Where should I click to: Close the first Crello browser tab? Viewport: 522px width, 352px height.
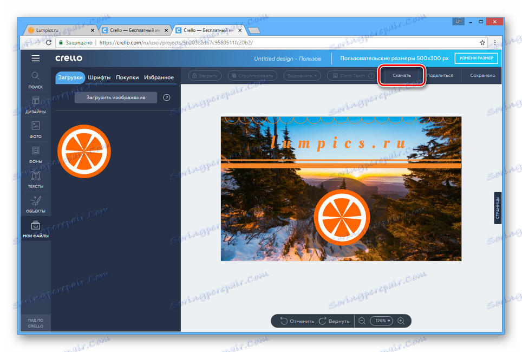coord(166,30)
